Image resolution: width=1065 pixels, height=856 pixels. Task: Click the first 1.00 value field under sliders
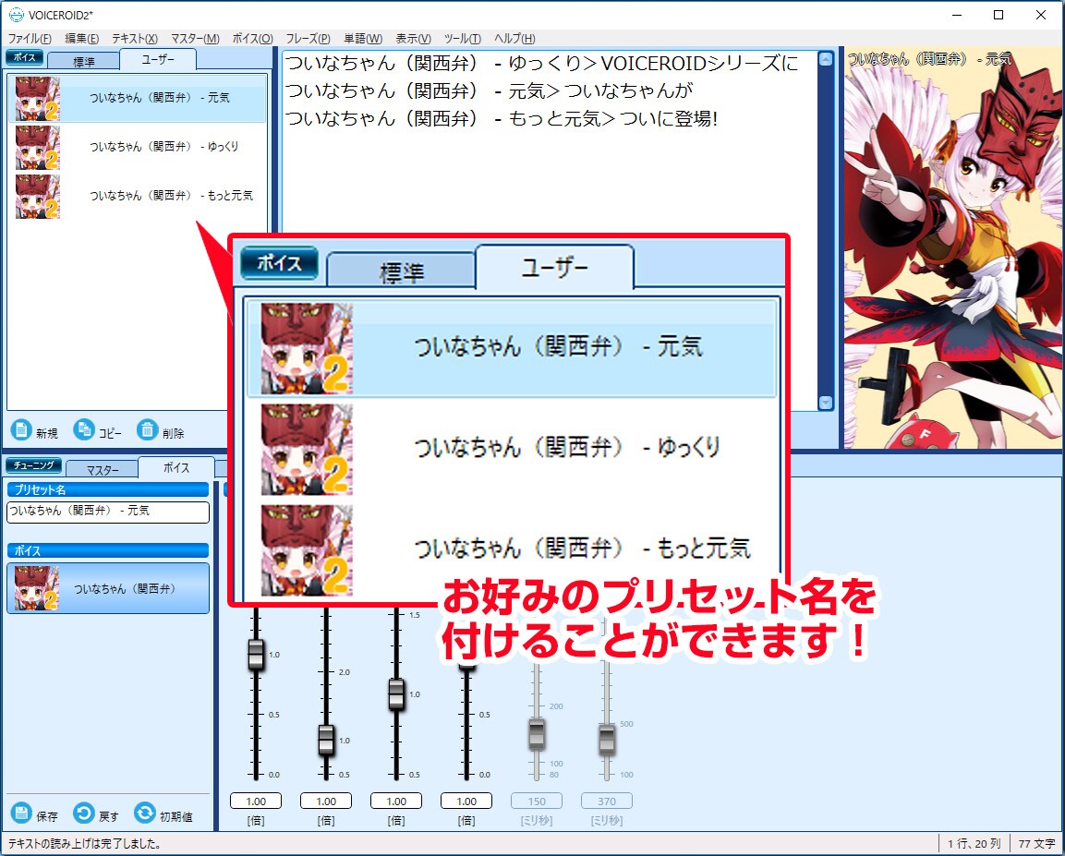[256, 801]
